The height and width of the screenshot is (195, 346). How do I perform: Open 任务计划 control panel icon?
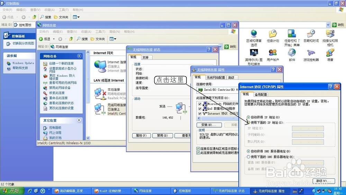[273, 36]
